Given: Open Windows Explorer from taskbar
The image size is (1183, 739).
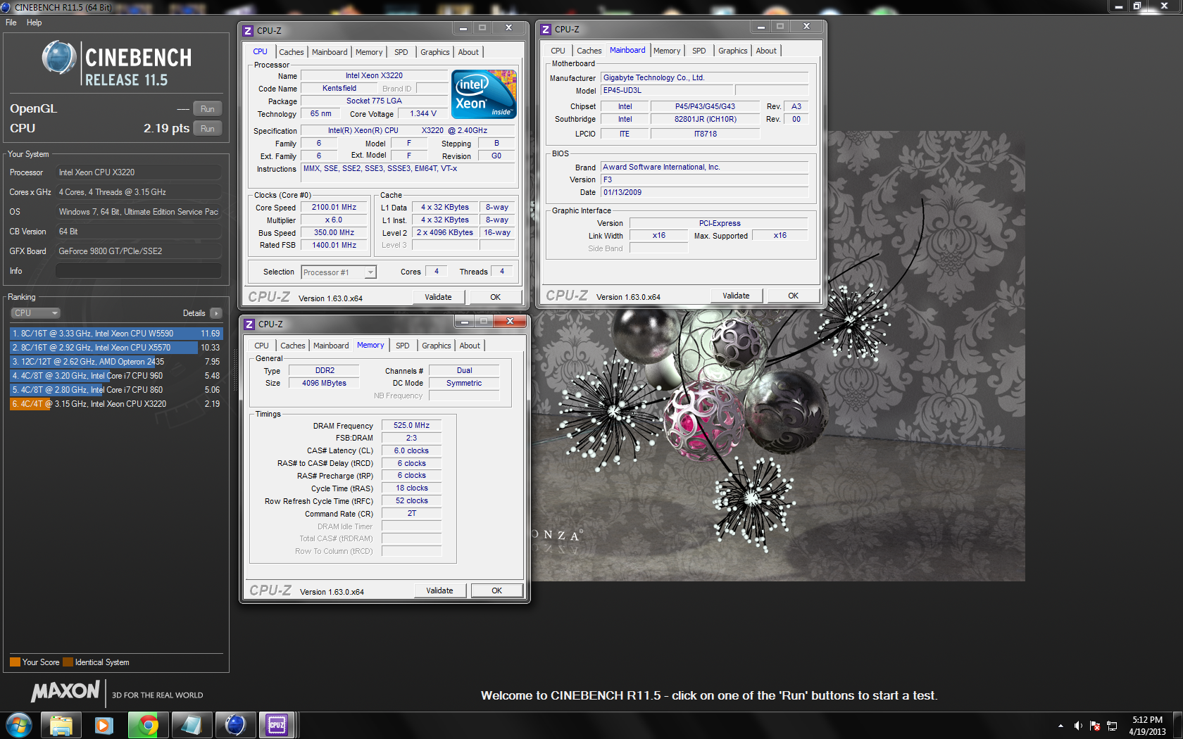Looking at the screenshot, I should tap(61, 725).
